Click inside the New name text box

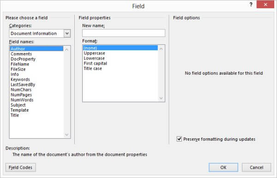click(x=124, y=33)
